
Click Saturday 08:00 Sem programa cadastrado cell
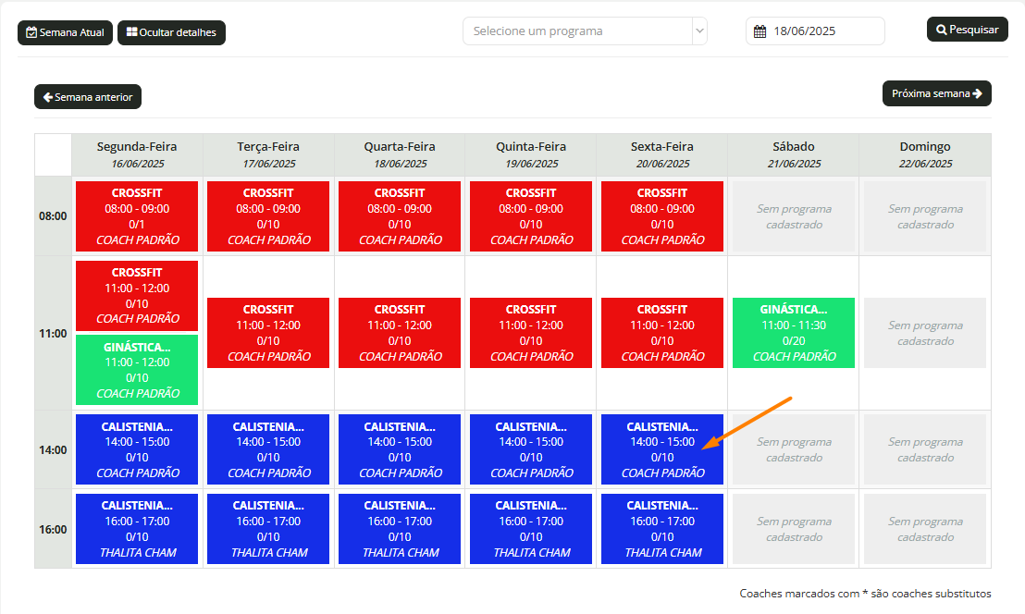point(794,216)
